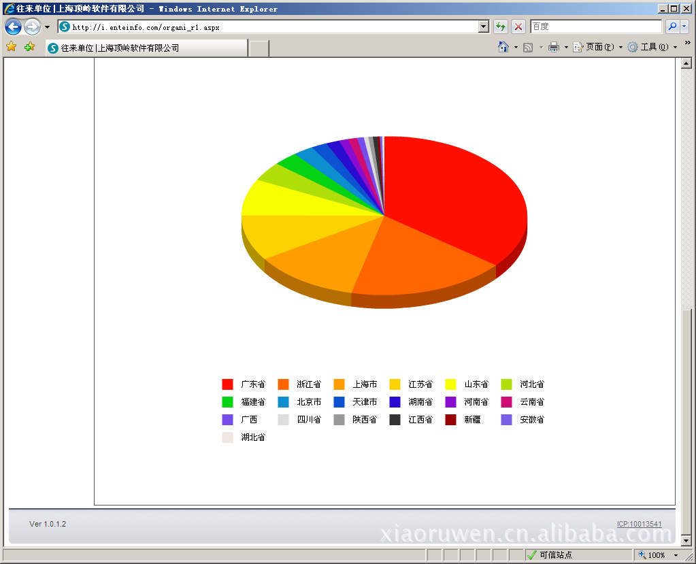Image resolution: width=696 pixels, height=564 pixels.
Task: Open a new blank tab
Action: click(x=259, y=48)
